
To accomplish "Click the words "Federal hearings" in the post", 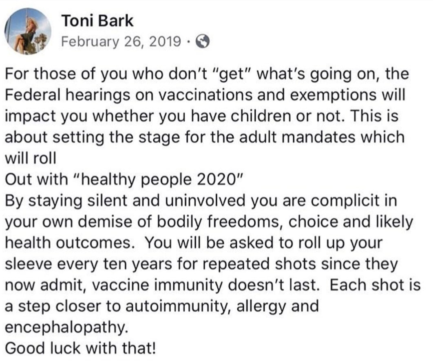I will pos(67,95).
